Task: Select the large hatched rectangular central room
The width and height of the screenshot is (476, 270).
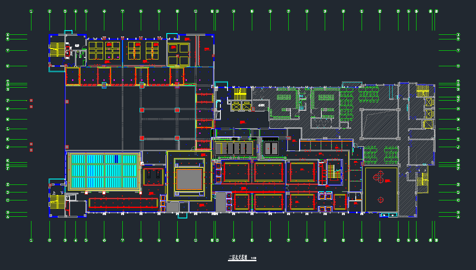Action: pos(380,124)
